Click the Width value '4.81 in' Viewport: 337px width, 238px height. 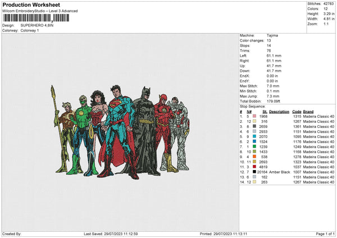pyautogui.click(x=329, y=19)
